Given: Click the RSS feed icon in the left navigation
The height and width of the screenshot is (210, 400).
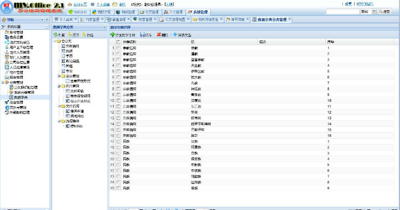Looking at the screenshot, I should click(7, 67).
